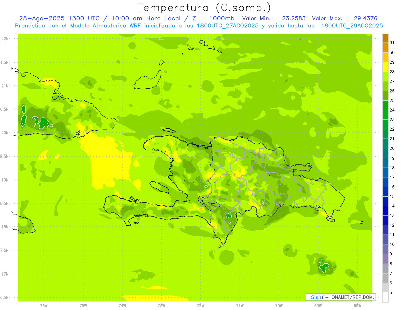
Task: Click the 22N latitude axis label
Action: [x=6, y=39]
